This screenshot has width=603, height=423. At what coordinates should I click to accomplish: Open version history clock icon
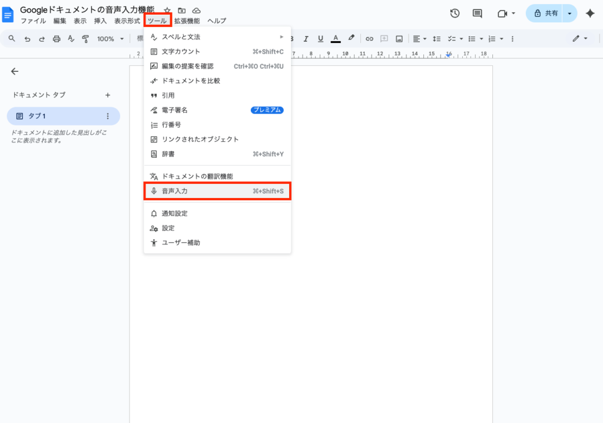point(455,14)
